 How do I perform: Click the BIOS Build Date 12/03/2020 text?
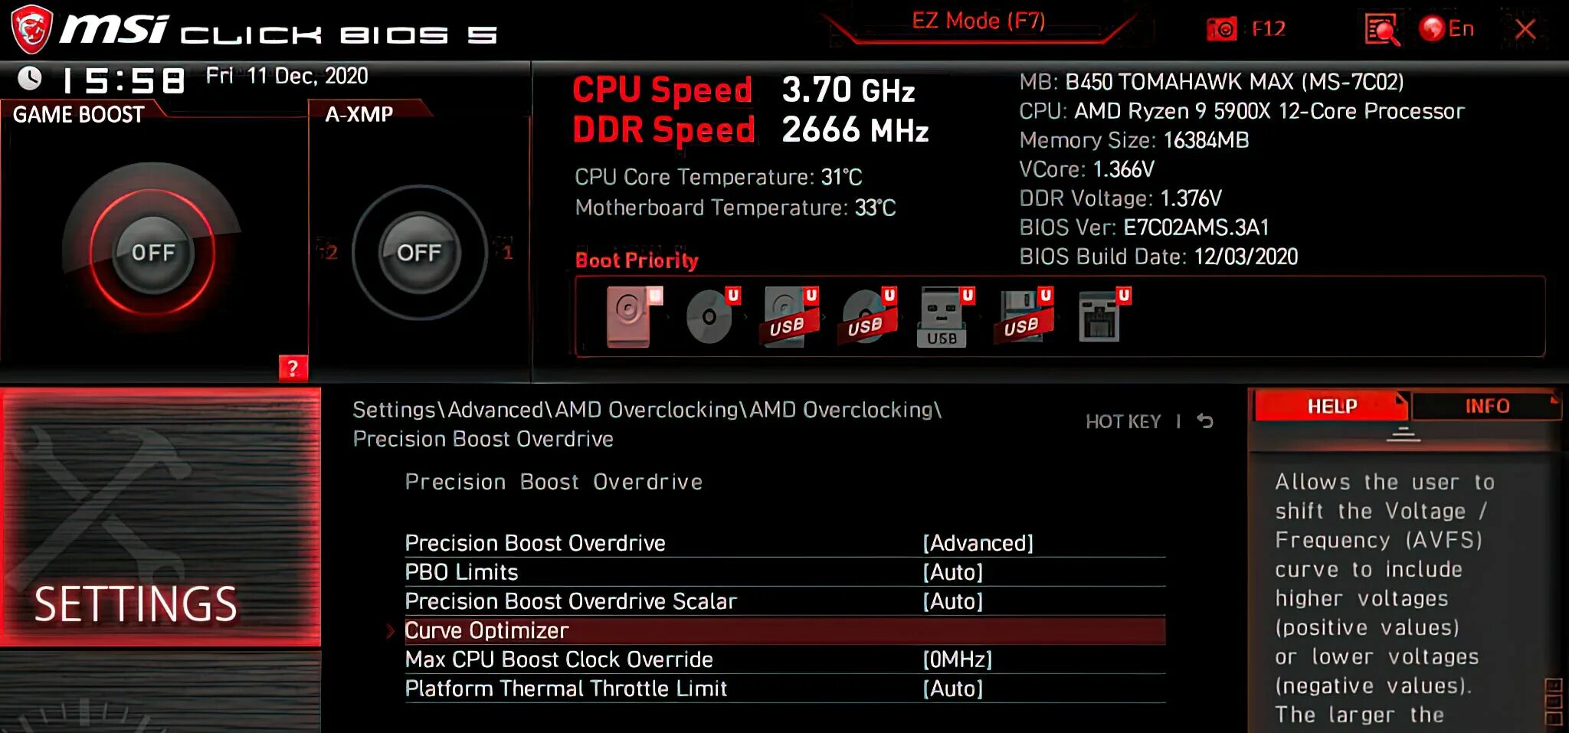(x=1158, y=257)
